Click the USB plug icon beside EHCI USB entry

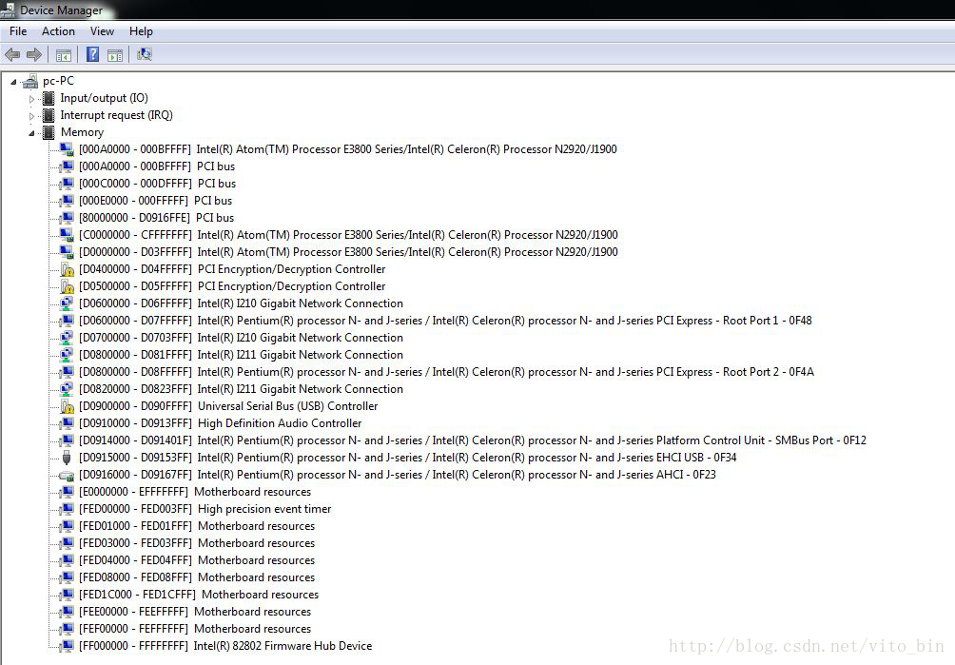[x=67, y=458]
